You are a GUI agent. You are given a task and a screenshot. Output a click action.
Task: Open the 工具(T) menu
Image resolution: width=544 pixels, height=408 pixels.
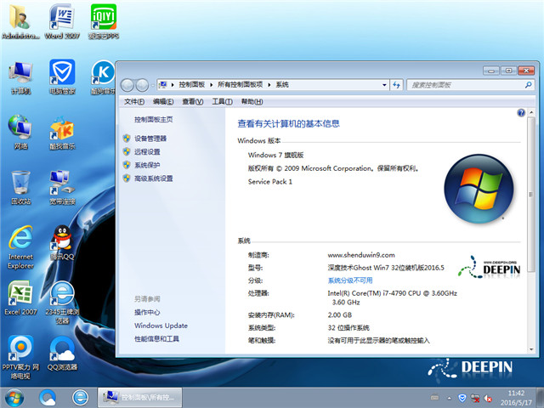(222, 102)
